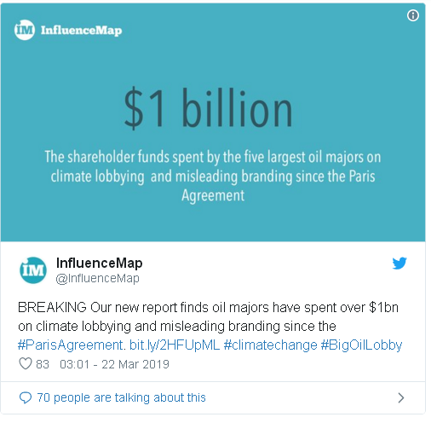Image resolution: width=431 pixels, height=423 pixels.
Task: Click the IM logo inside the banner image
Action: point(25,30)
